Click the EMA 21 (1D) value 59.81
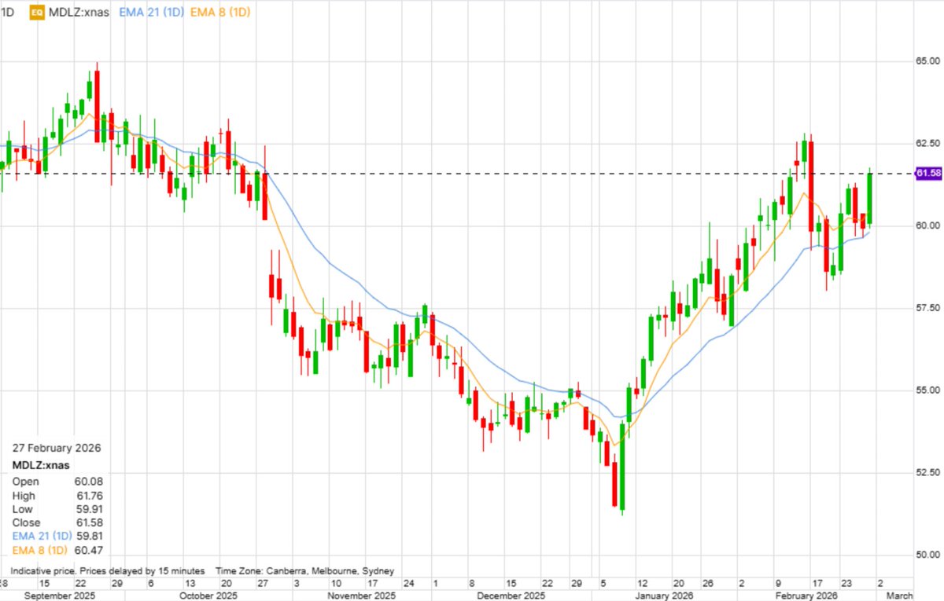Screen dimensions: 944x601 click(90, 537)
